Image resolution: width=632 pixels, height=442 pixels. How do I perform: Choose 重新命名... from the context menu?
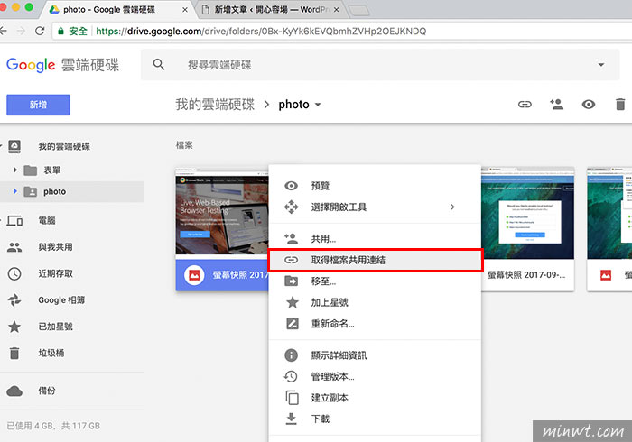pos(375,324)
